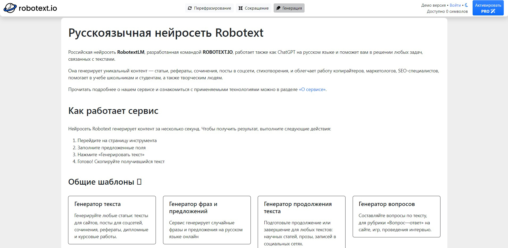This screenshot has width=508, height=248.
Task: Open the Генератор продолжения текста card
Action: [x=302, y=222]
